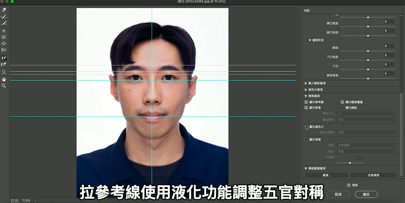Toggle the 預視 preview checkbox
The image size is (405, 203).
pos(349,185)
